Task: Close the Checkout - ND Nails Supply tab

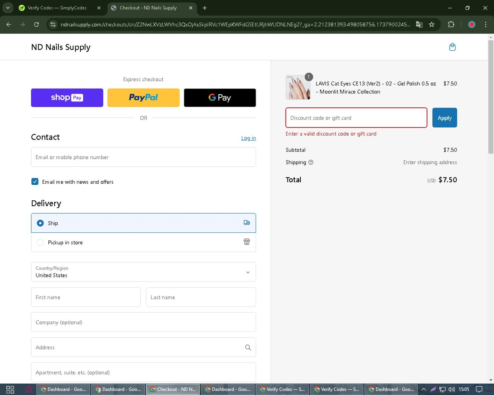Action: tap(191, 8)
